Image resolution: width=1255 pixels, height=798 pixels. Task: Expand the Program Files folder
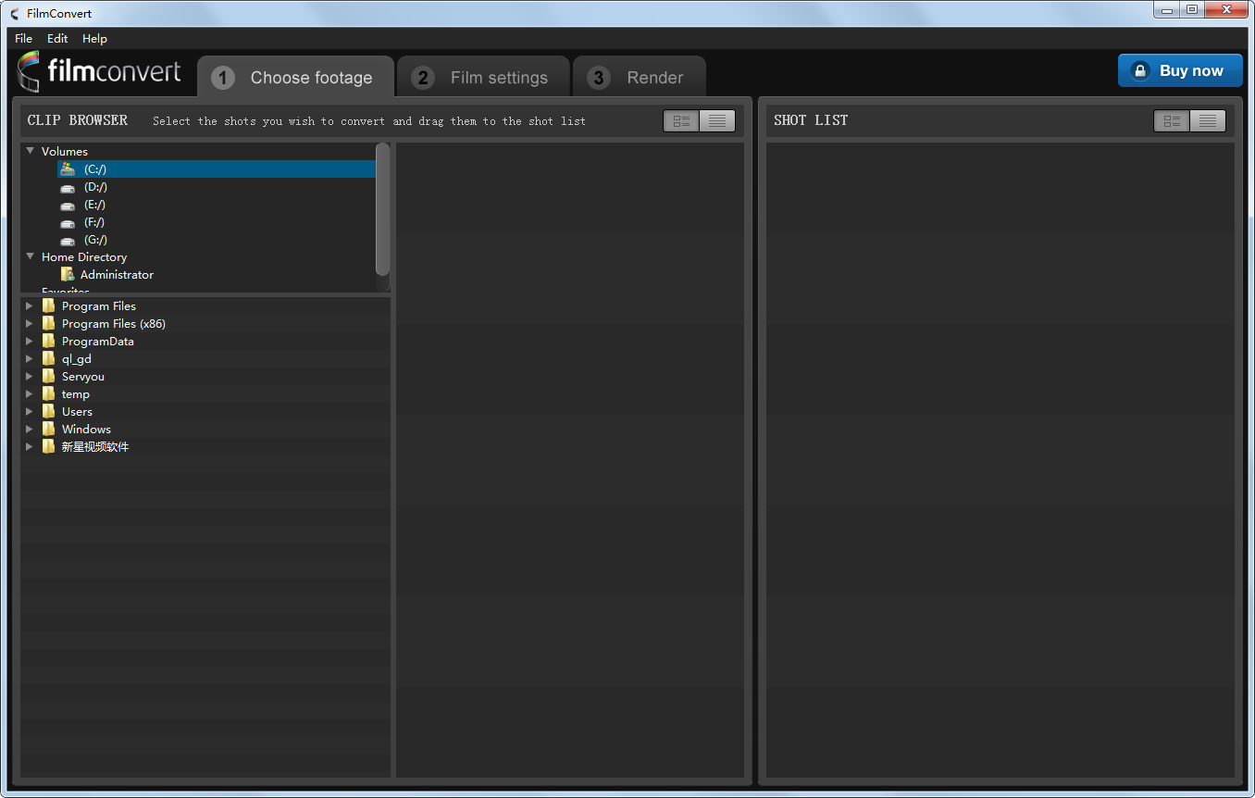click(30, 305)
